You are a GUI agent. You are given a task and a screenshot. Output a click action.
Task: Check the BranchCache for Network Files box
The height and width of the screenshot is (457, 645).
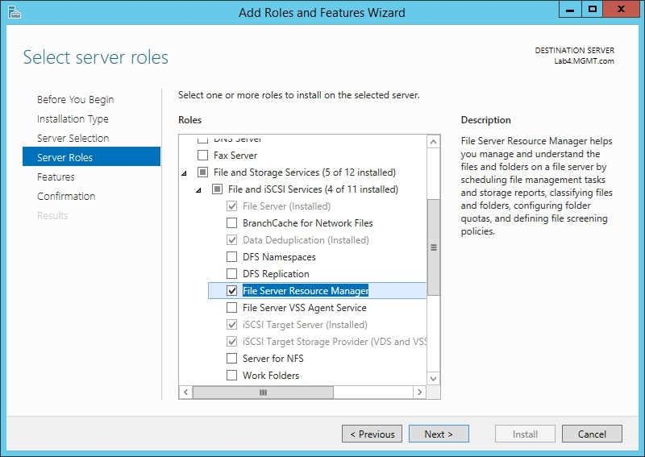point(232,223)
